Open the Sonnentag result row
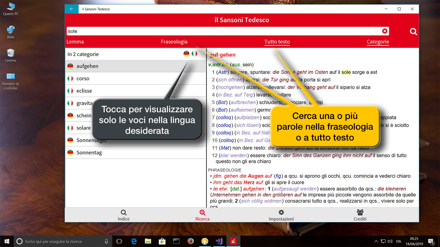Viewport: 440px width, 247px height. 136,153
